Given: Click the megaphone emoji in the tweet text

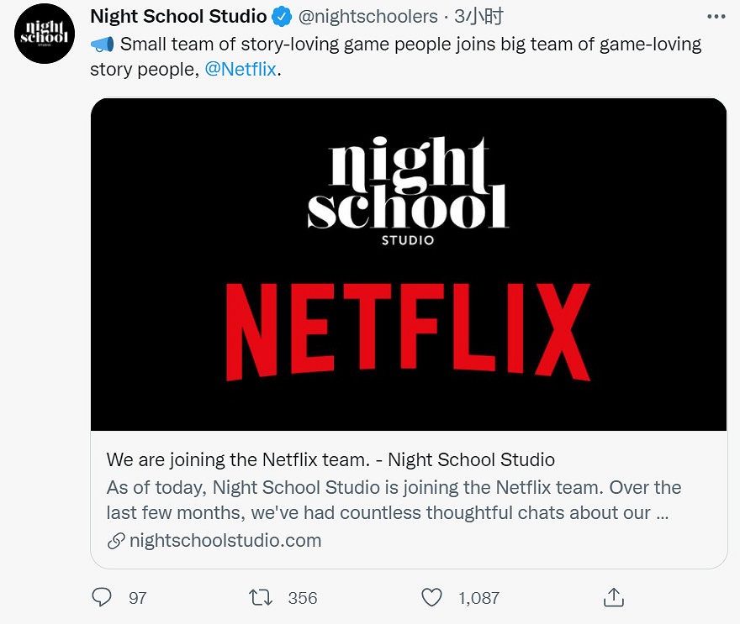Looking at the screenshot, I should 101,44.
